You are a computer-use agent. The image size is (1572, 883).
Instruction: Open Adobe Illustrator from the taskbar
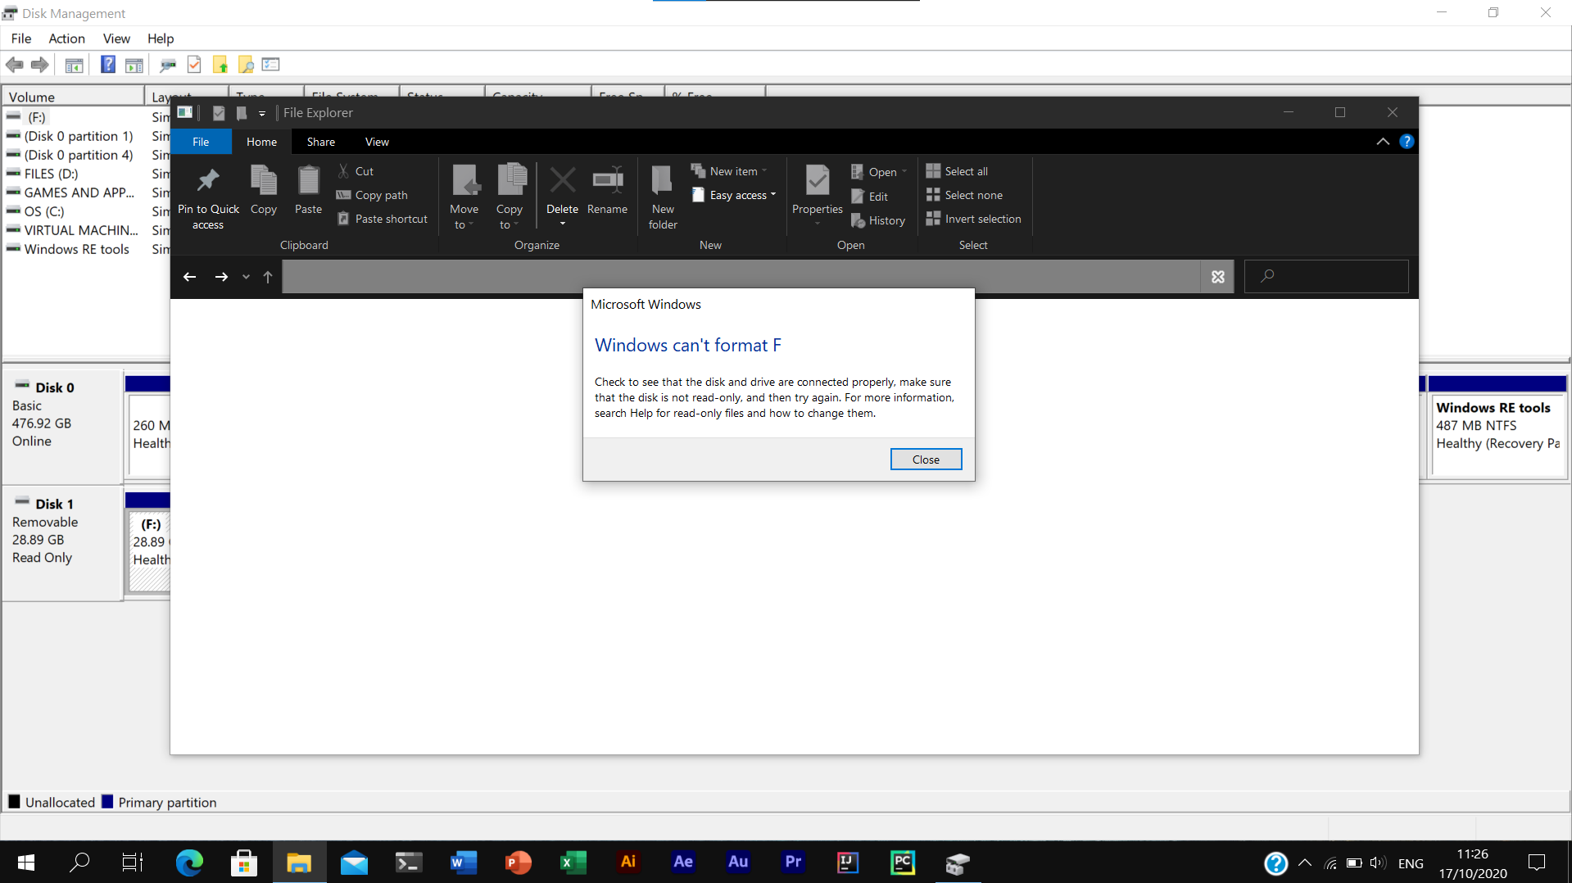[x=628, y=863]
